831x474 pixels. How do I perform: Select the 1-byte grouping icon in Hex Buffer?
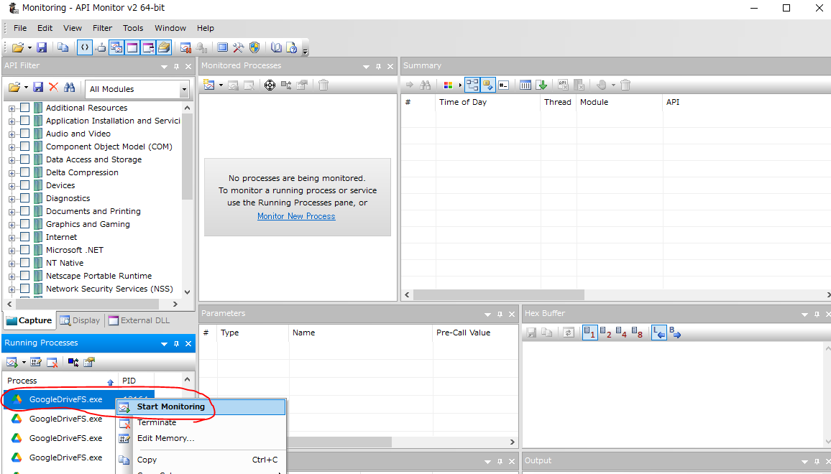pos(589,333)
